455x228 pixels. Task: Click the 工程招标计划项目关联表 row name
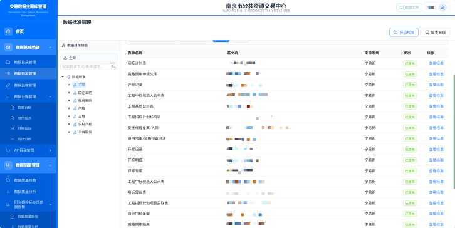tap(148, 203)
